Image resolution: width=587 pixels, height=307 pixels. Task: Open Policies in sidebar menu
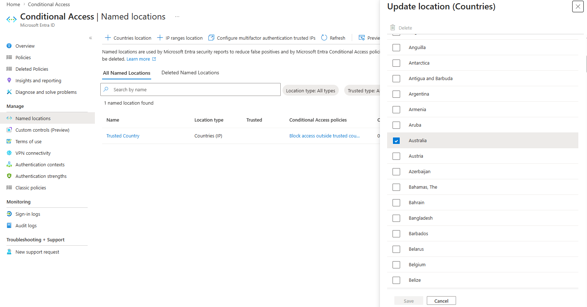tap(23, 57)
